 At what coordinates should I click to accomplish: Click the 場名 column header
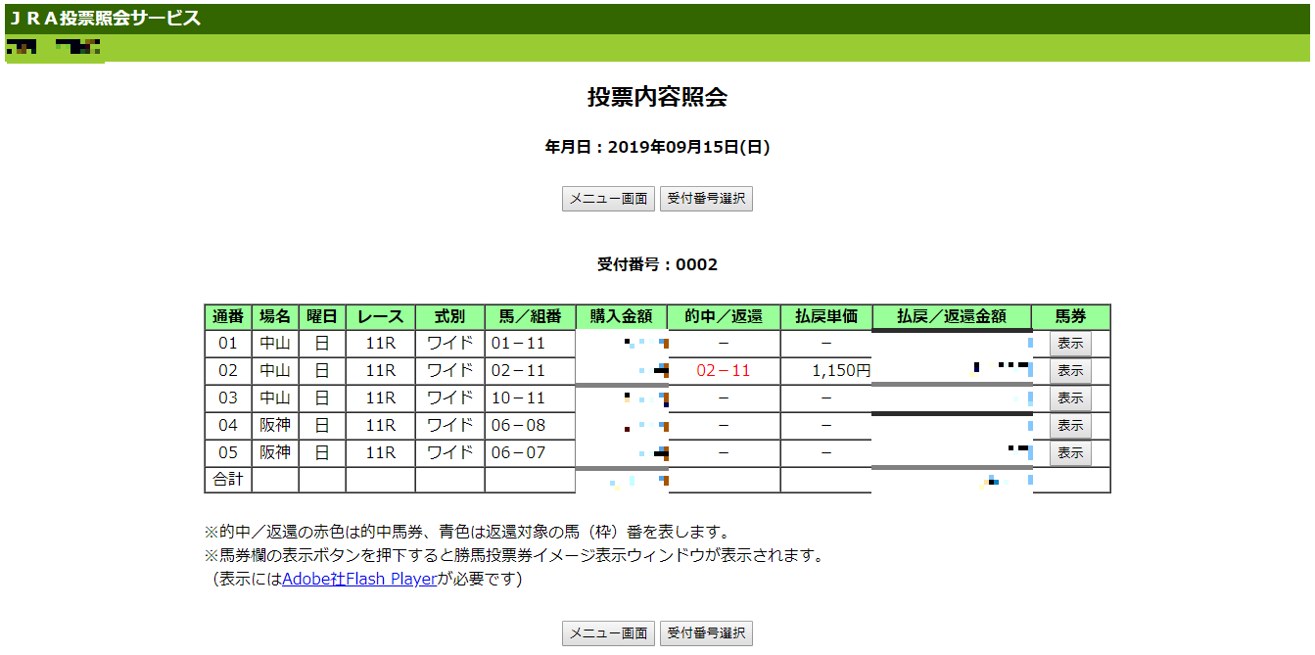(275, 317)
